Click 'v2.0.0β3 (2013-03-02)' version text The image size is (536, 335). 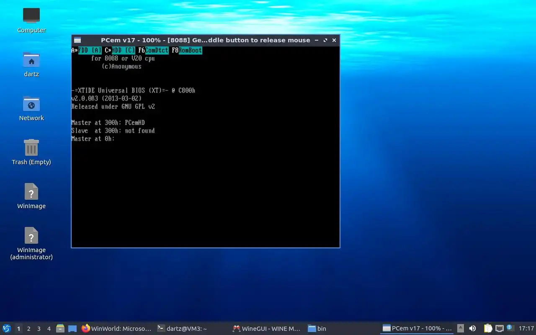click(x=106, y=98)
